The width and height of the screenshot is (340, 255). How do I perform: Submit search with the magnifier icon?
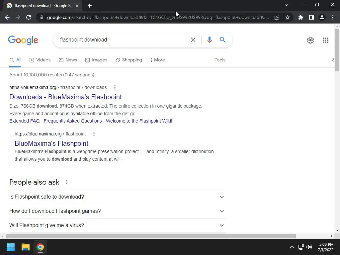tap(222, 40)
